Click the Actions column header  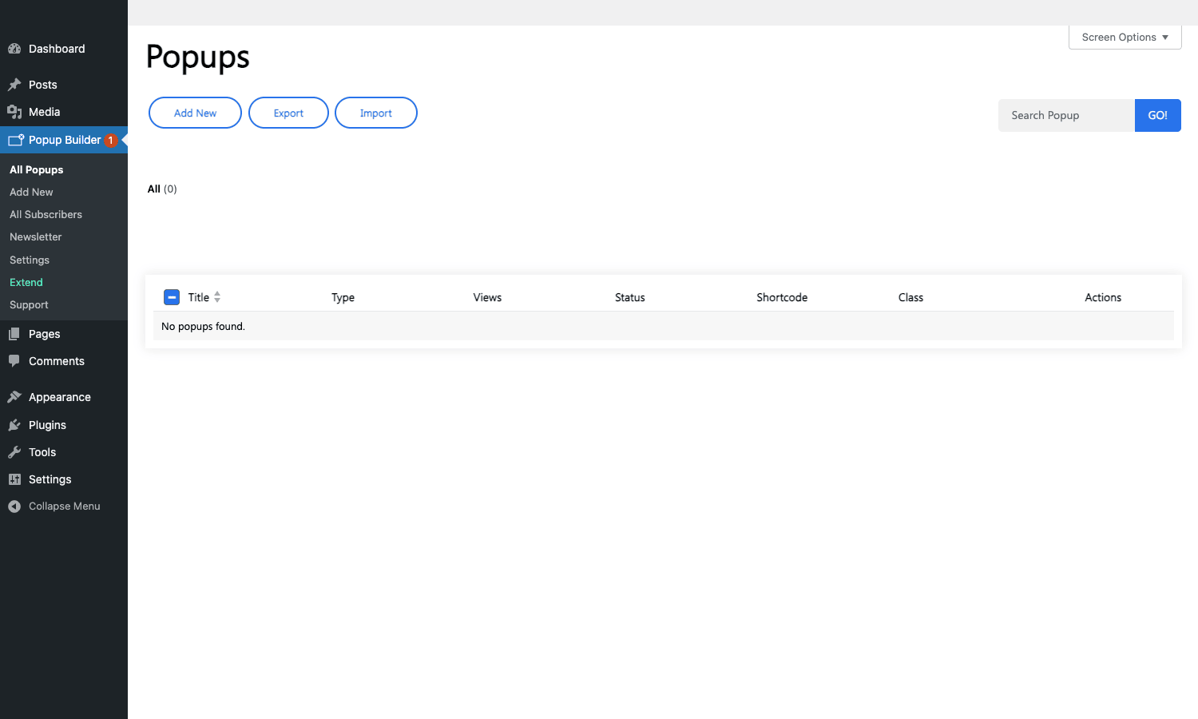(1103, 297)
